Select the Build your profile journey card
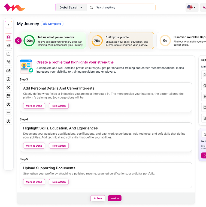Screen dimensions: 206x207 tap(121, 41)
